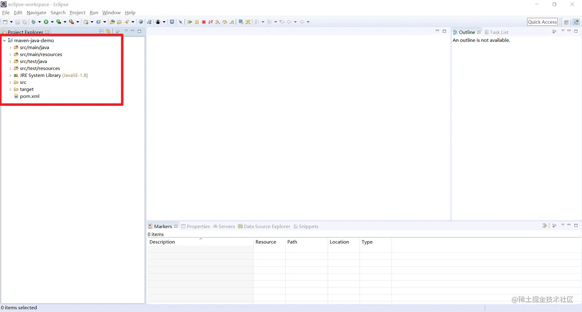Open the Run button dropdown arrow
The image size is (582, 312).
coord(52,22)
